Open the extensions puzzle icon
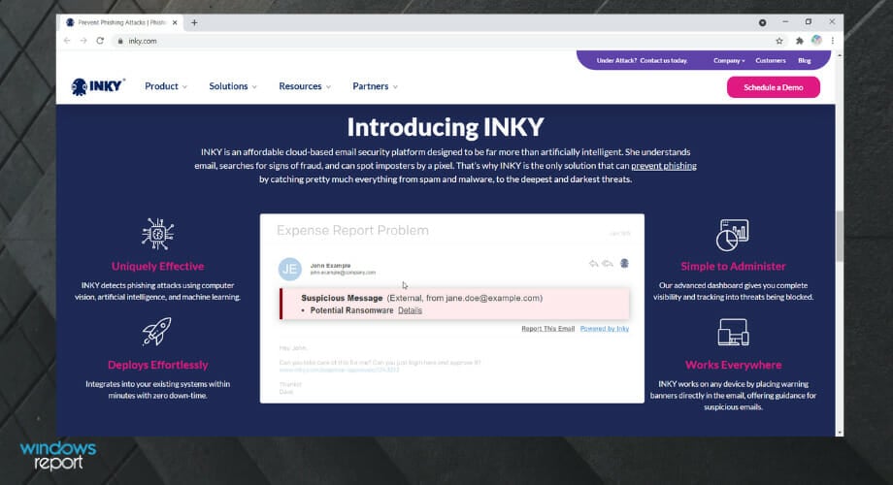 pyautogui.click(x=800, y=41)
